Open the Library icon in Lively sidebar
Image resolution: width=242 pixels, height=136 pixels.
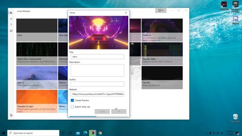pyautogui.click(x=11, y=13)
